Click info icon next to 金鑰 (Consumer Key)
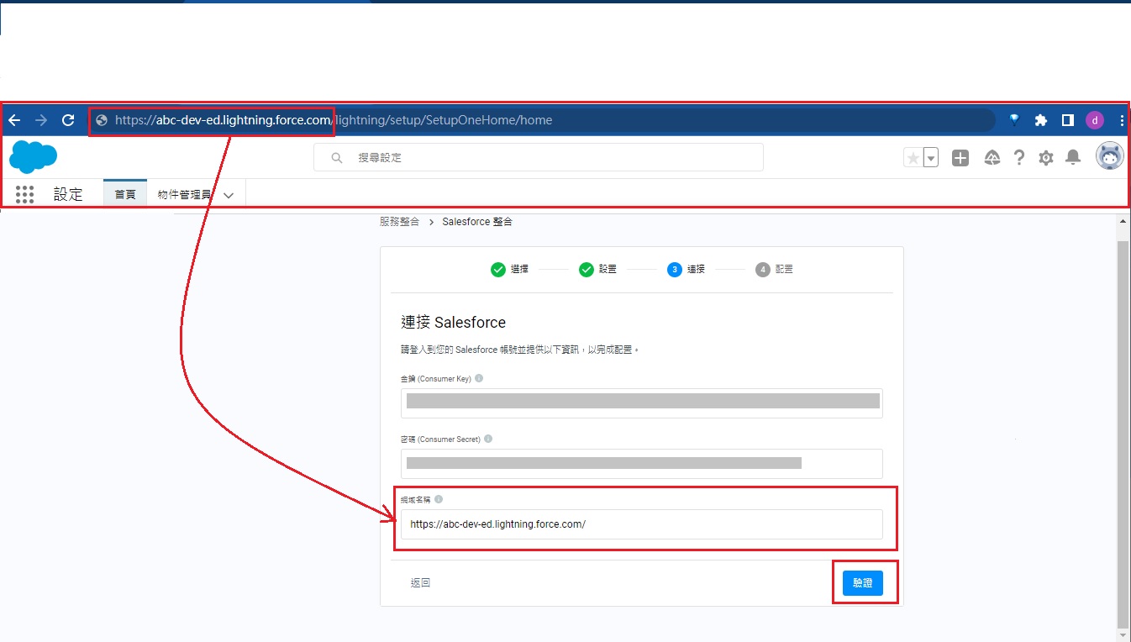Image resolution: width=1131 pixels, height=642 pixels. [x=479, y=379]
